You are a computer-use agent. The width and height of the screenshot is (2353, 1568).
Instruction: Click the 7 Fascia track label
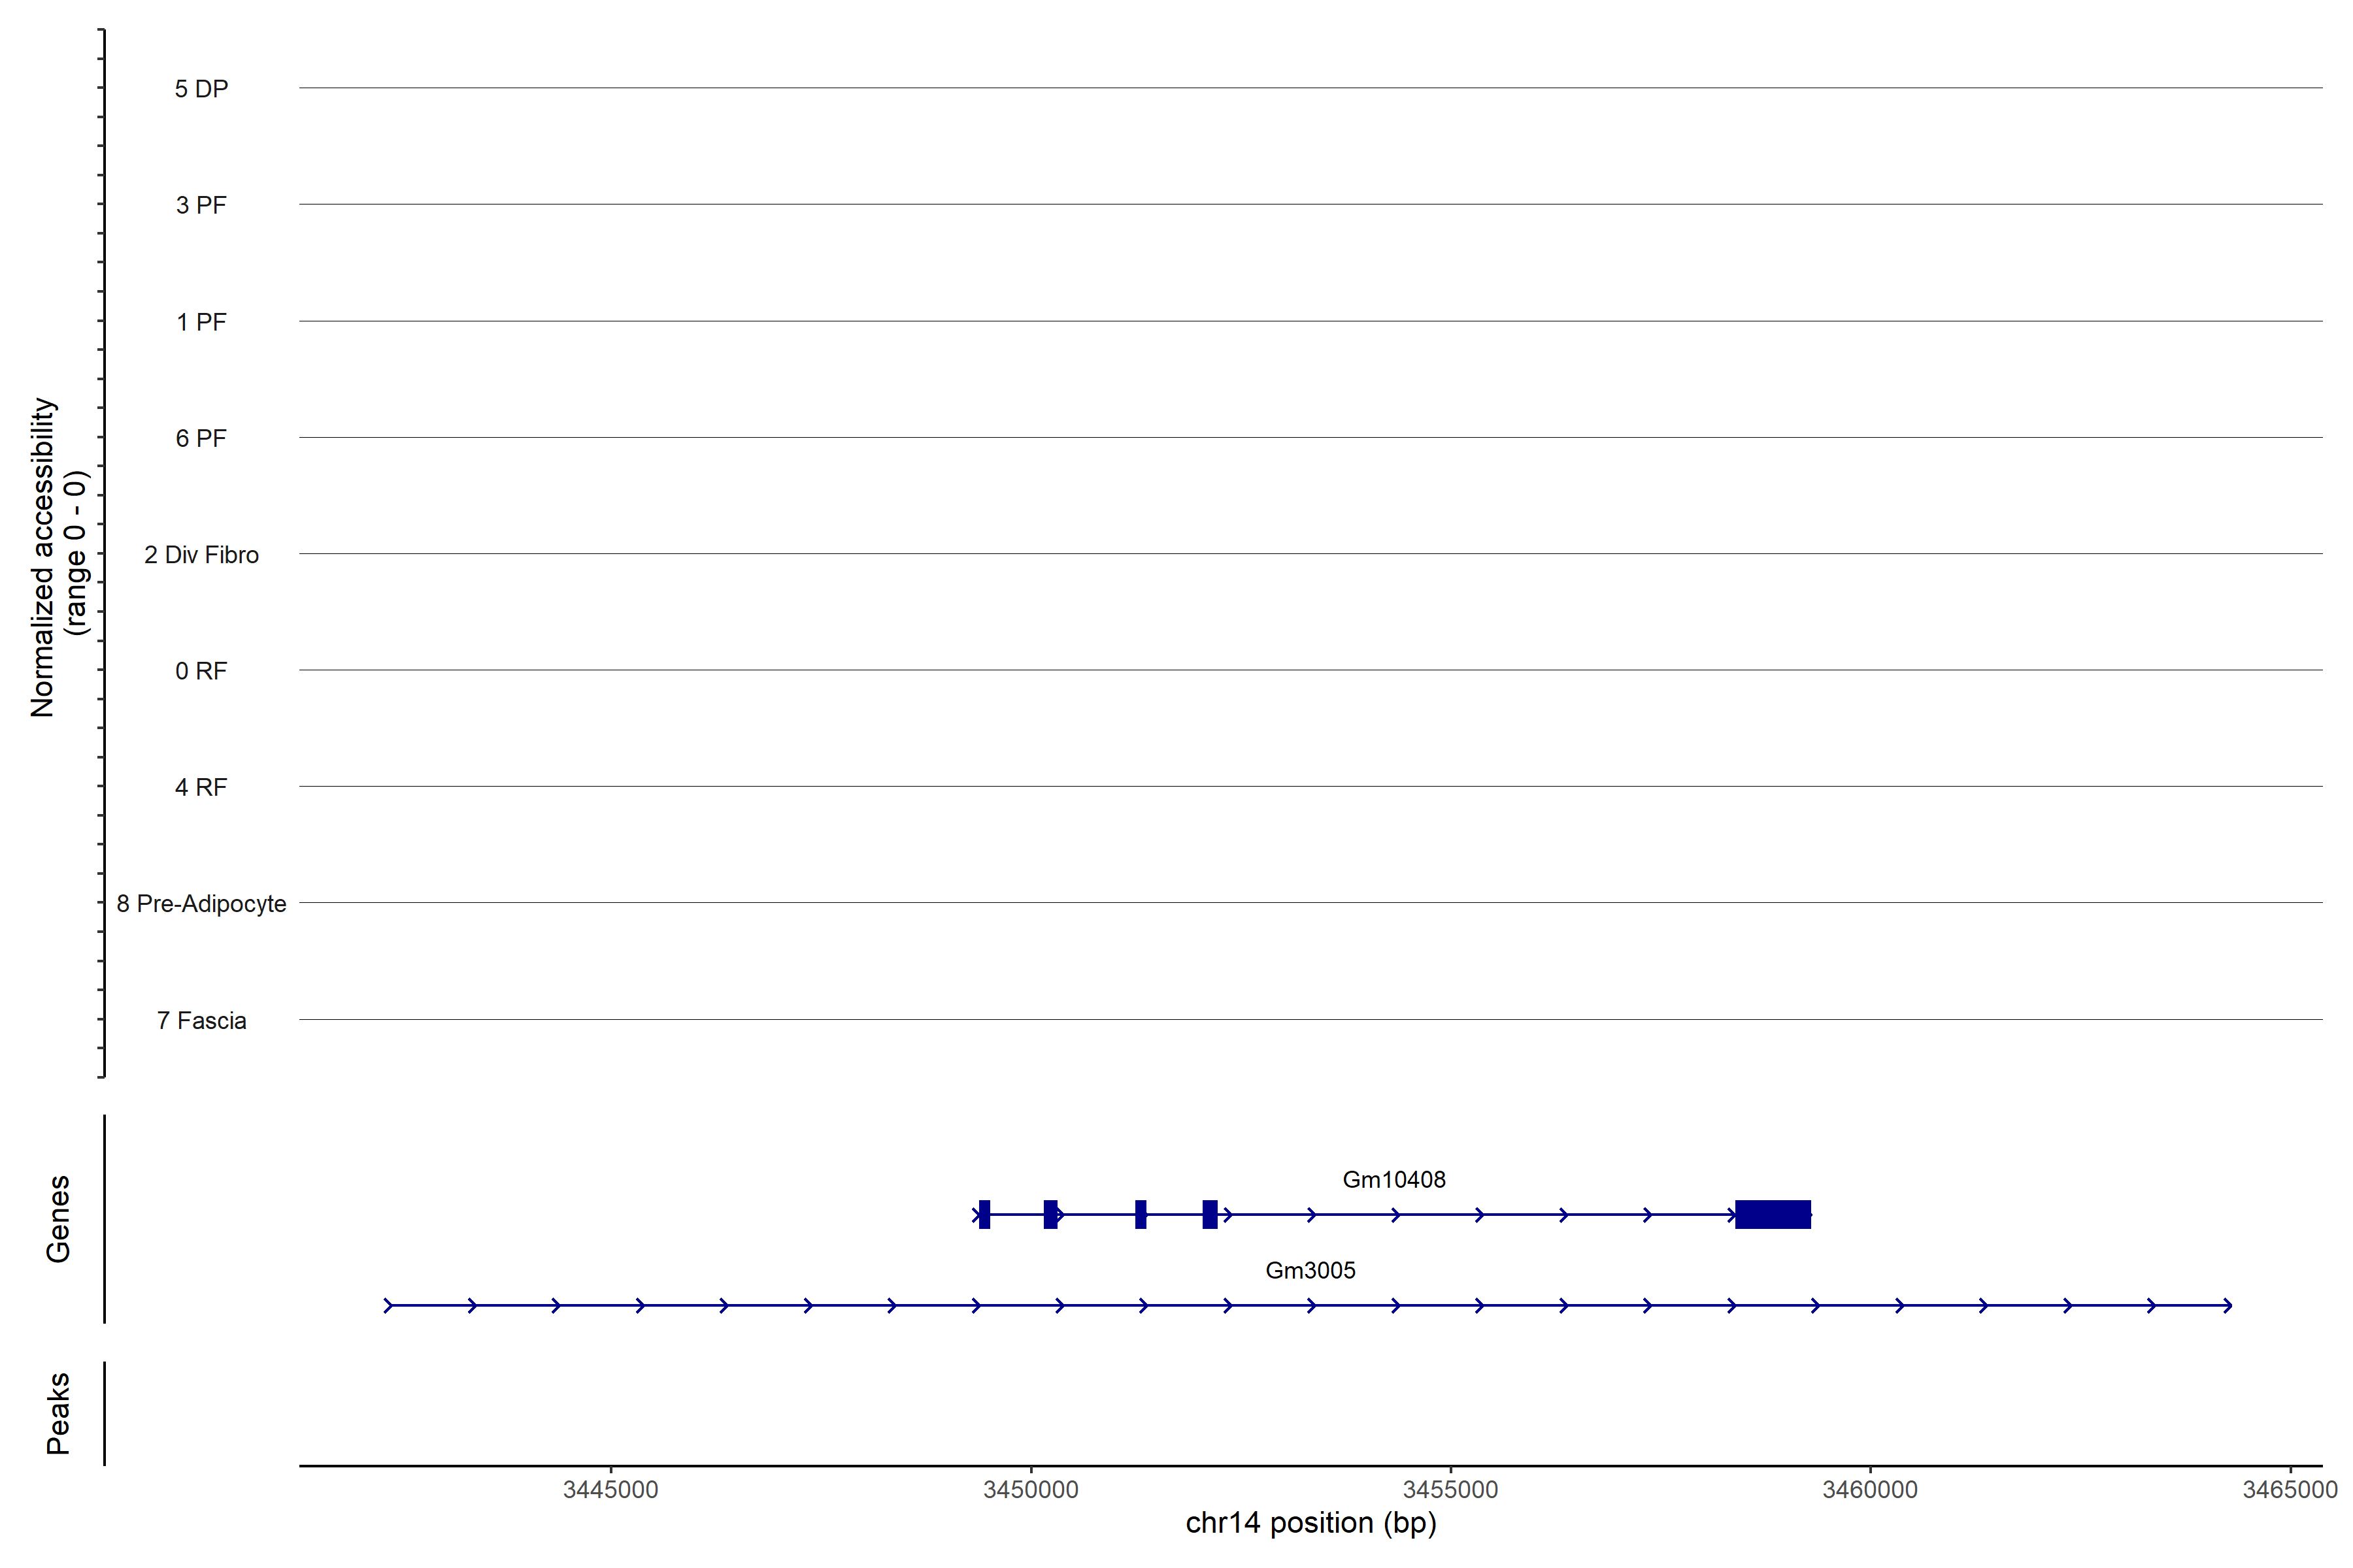201,1020
